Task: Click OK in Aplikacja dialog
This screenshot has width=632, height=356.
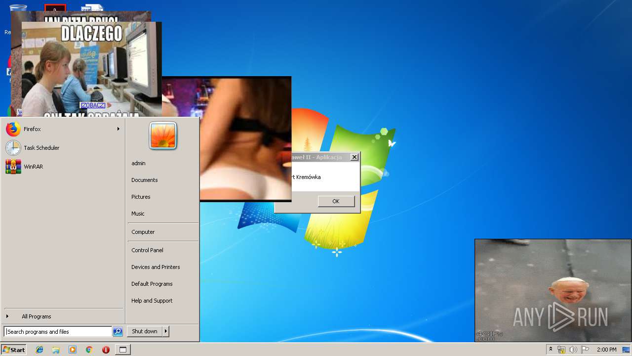Action: [x=336, y=201]
